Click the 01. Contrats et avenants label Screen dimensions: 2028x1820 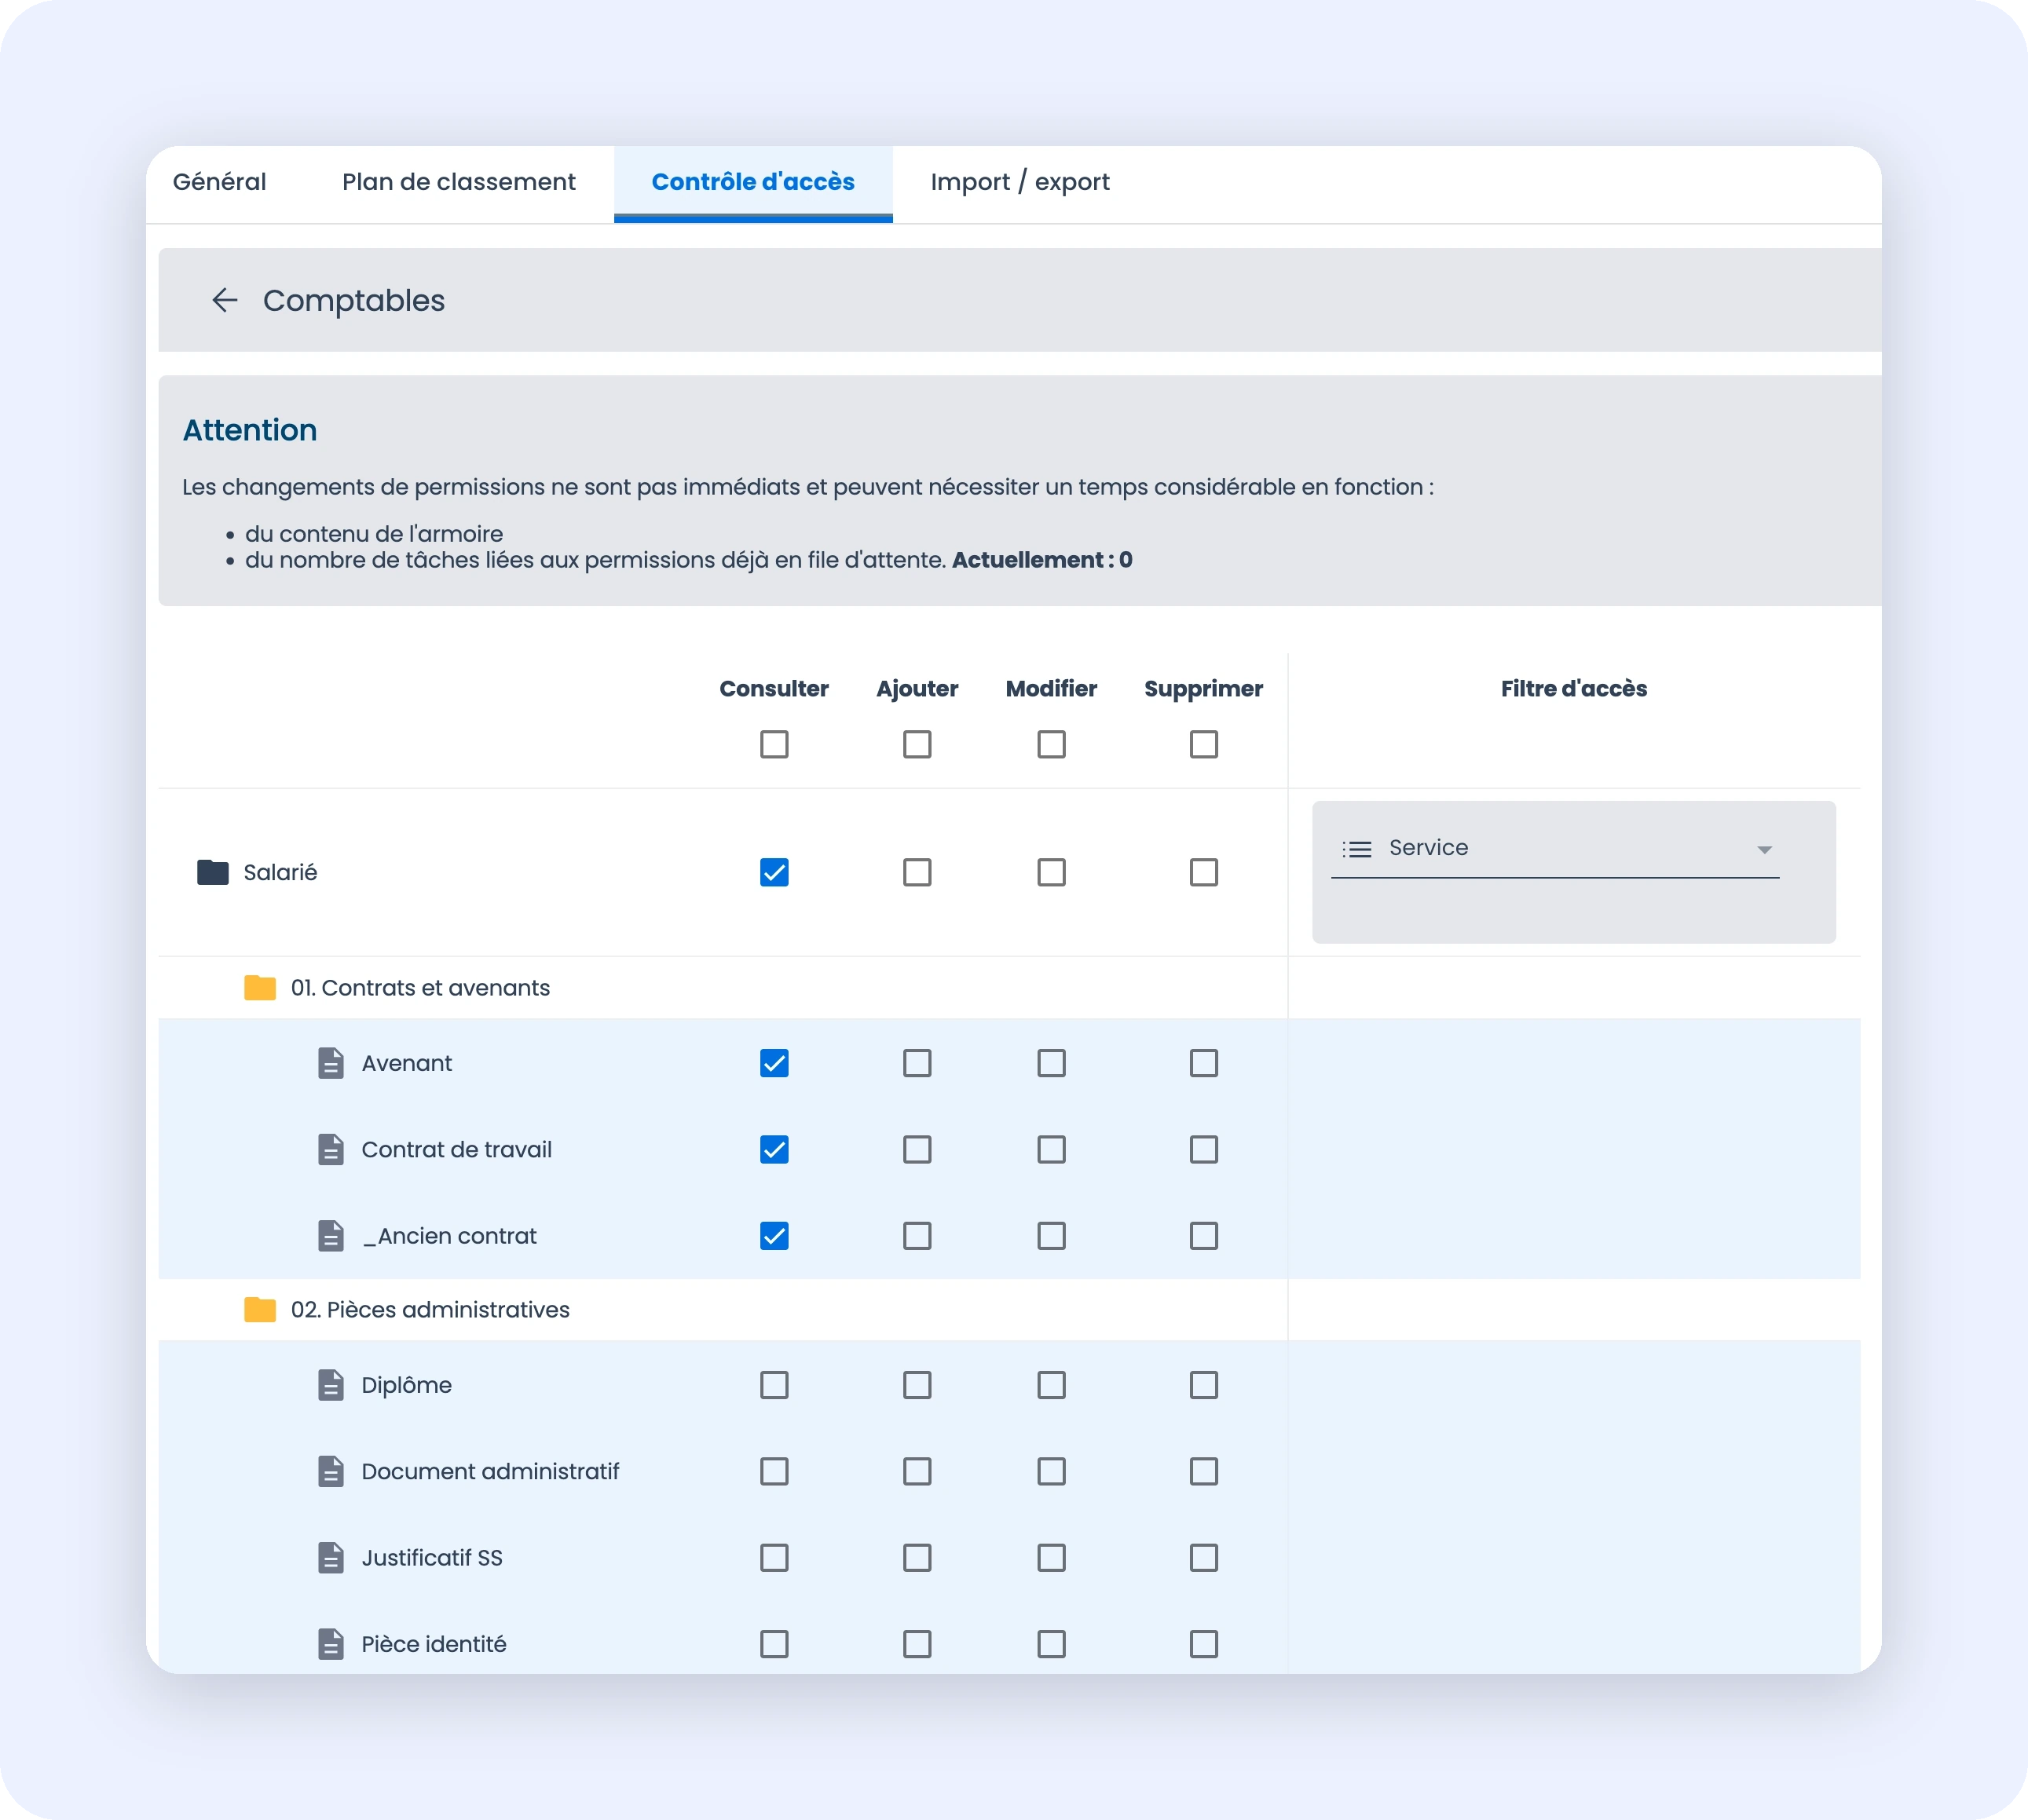pos(420,988)
